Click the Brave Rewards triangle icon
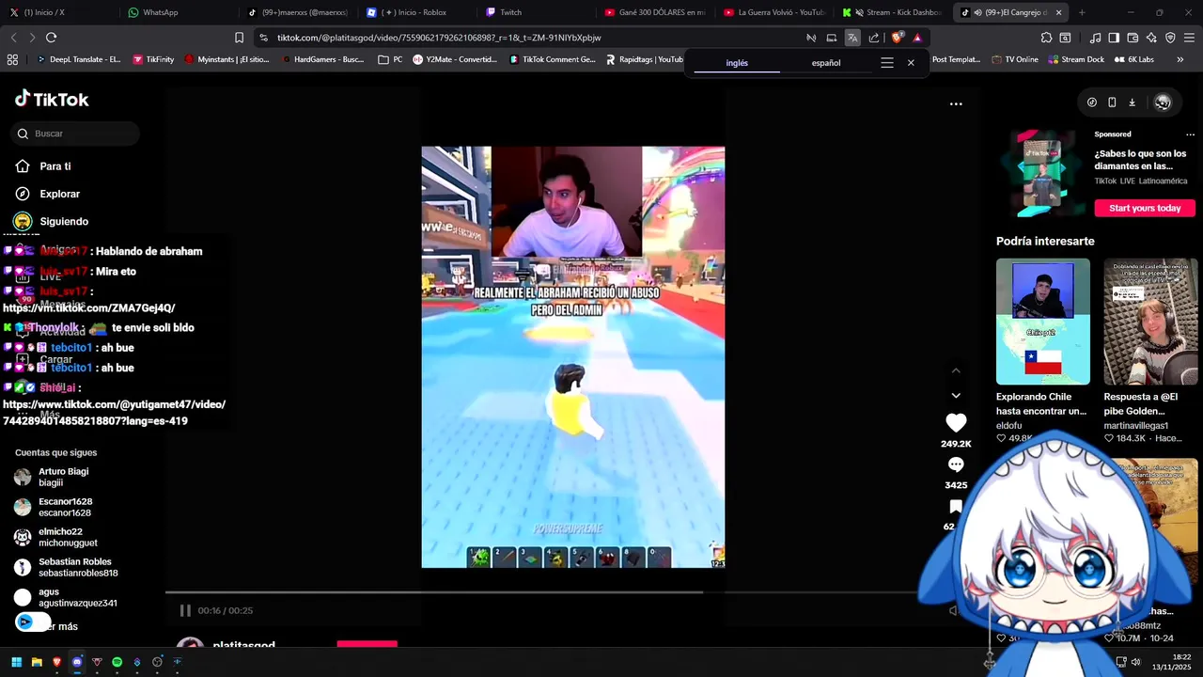This screenshot has width=1203, height=677. (x=917, y=38)
